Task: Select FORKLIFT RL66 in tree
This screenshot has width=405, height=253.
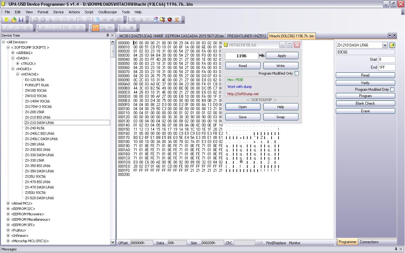Action: [x=37, y=85]
